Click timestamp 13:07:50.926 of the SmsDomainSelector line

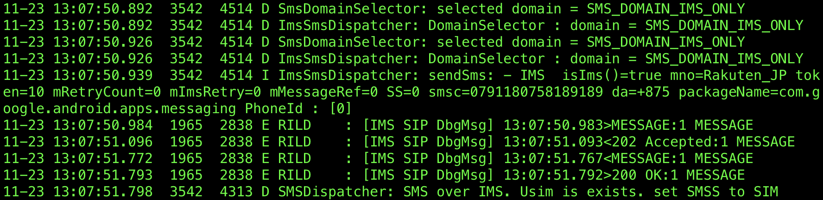tap(103, 42)
